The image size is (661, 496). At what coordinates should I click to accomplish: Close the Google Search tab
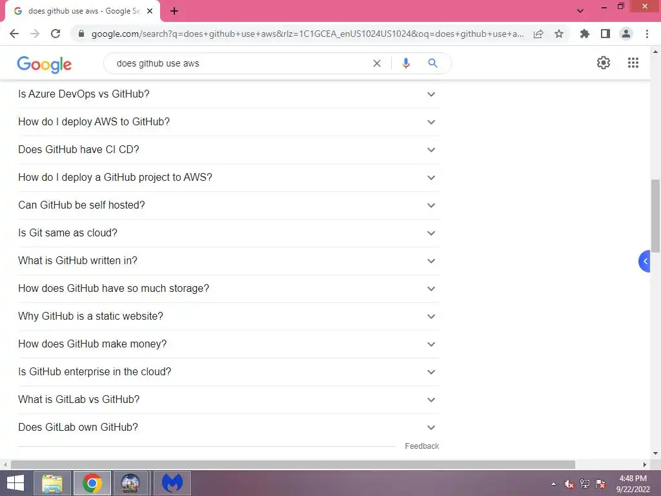tap(150, 12)
